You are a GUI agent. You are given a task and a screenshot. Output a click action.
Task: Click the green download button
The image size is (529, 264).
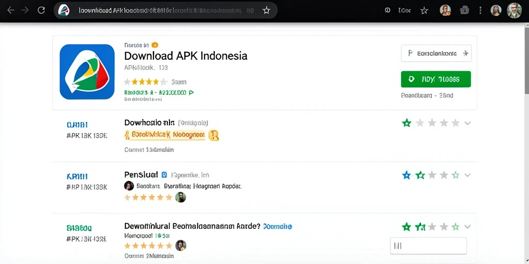[436, 79]
